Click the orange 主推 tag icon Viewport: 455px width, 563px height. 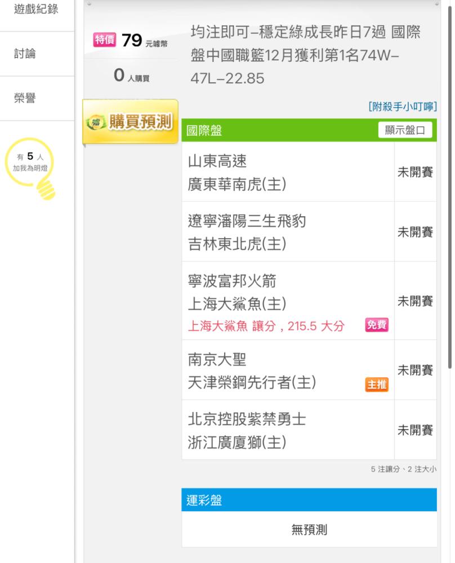377,385
